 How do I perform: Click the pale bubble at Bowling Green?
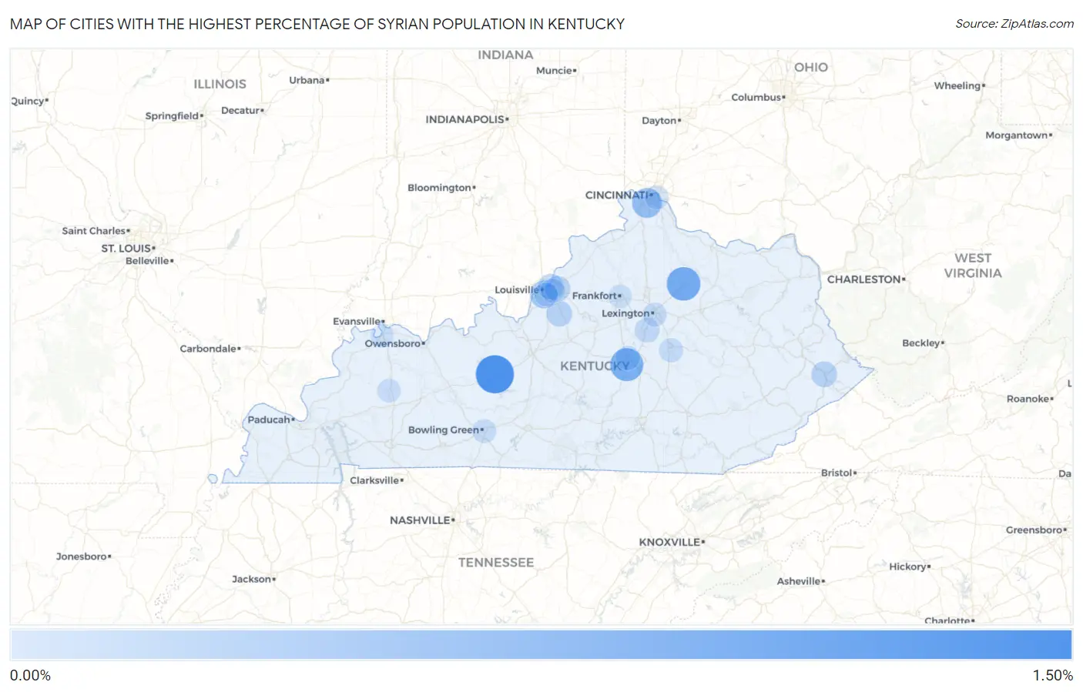(x=484, y=431)
